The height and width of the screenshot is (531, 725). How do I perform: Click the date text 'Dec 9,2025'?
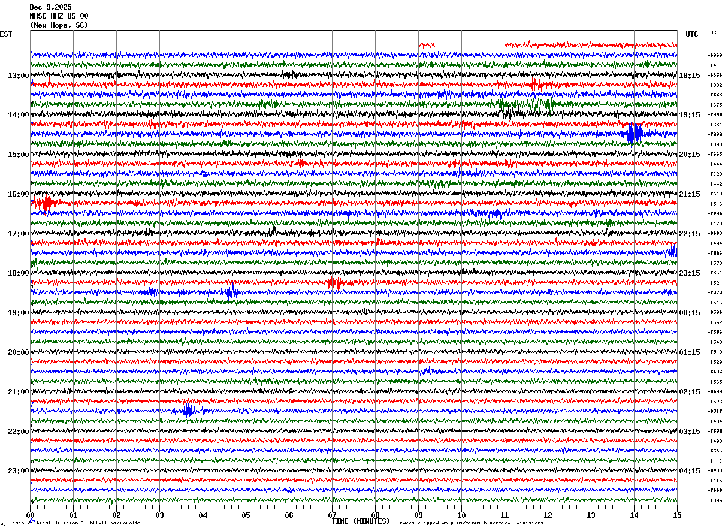click(x=50, y=7)
